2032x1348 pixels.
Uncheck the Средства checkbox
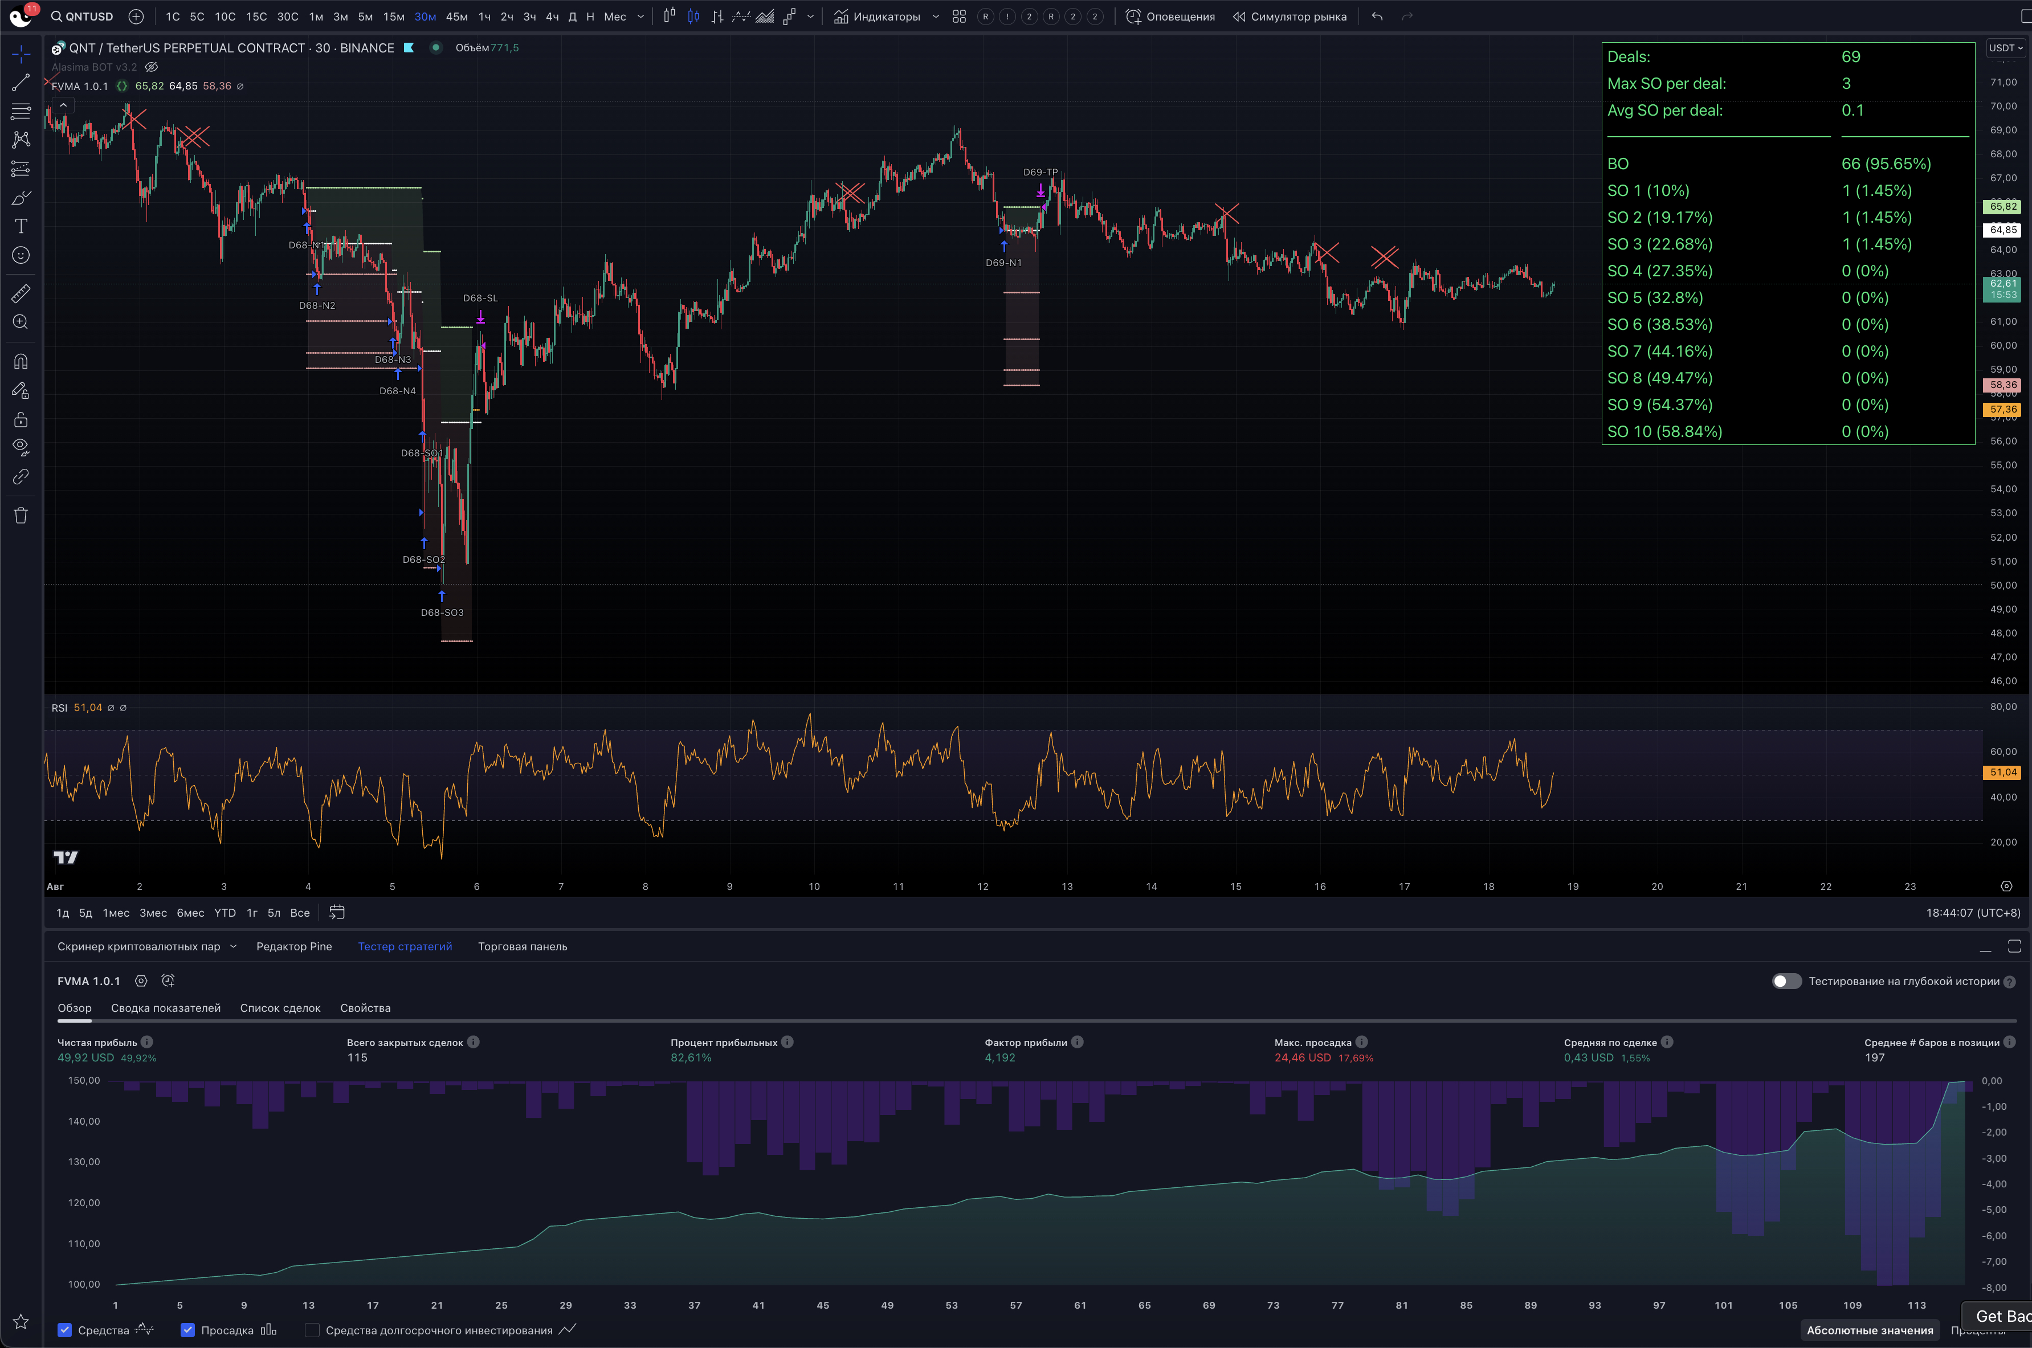[64, 1330]
